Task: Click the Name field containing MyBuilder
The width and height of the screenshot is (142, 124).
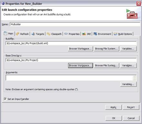Action: (75, 24)
